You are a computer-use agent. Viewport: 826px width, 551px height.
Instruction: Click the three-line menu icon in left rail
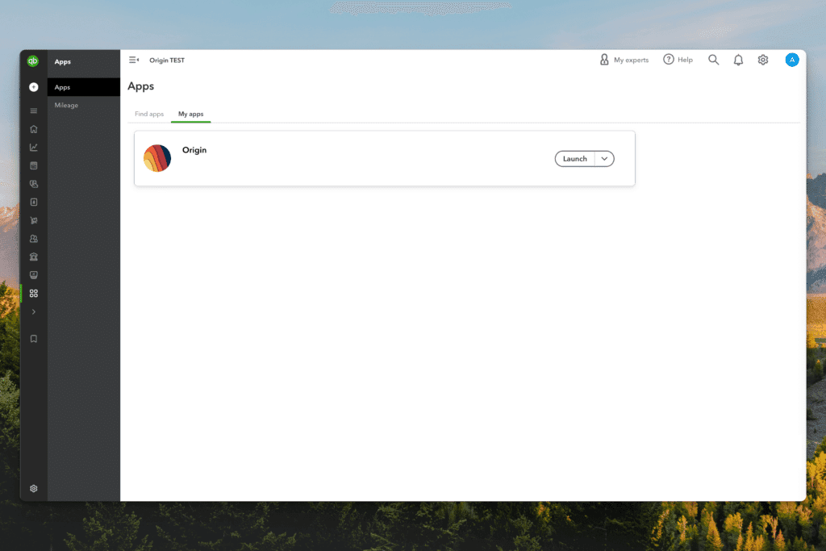pos(34,111)
